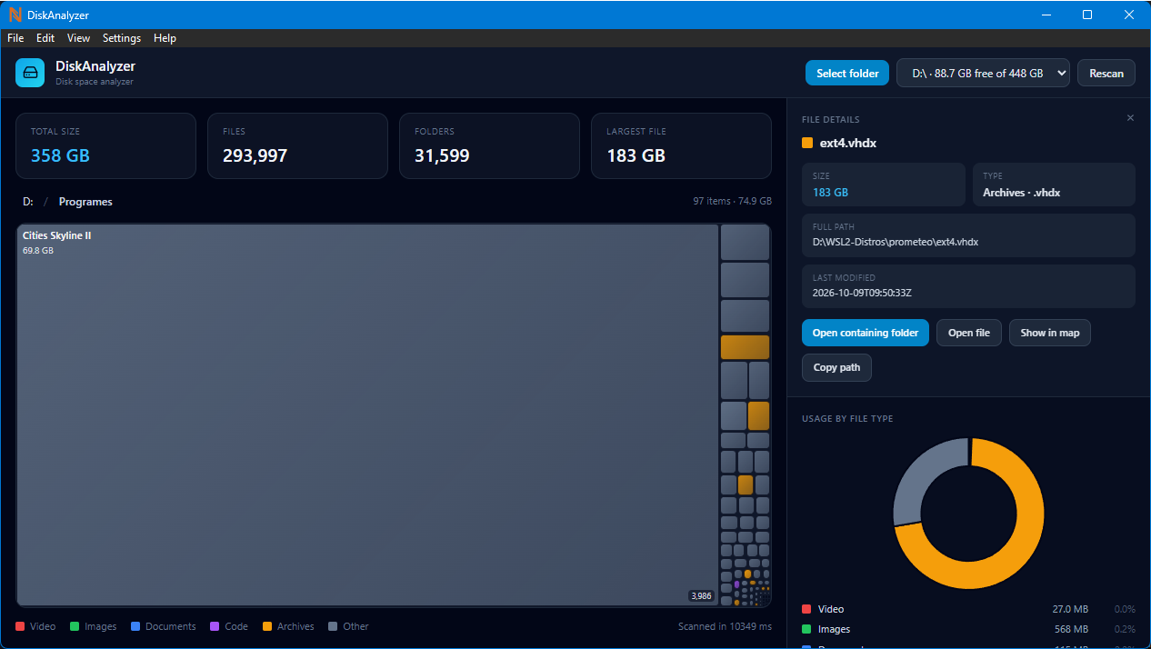Navigate to D: in the breadcrumb
Screen dimensions: 1151x649
28,202
